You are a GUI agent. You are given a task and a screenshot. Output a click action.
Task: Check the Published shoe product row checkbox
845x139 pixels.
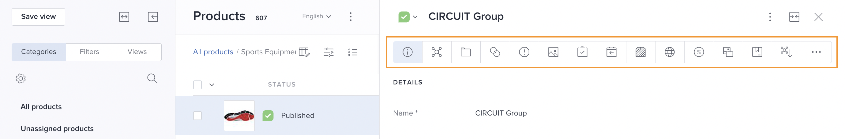[197, 116]
